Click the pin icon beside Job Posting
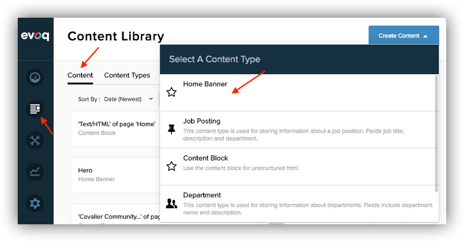Image resolution: width=464 pixels, height=242 pixels. (172, 129)
